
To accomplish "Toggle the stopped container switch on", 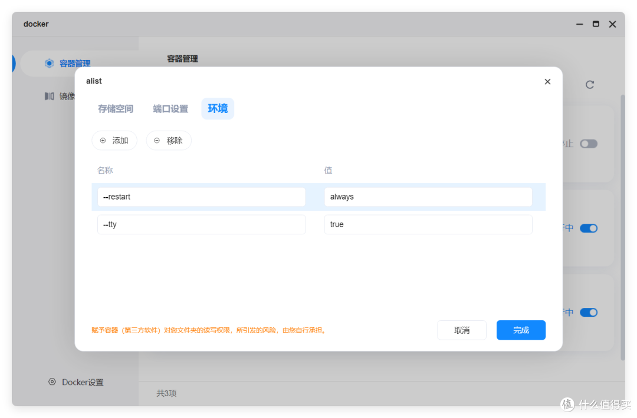I will pos(589,144).
